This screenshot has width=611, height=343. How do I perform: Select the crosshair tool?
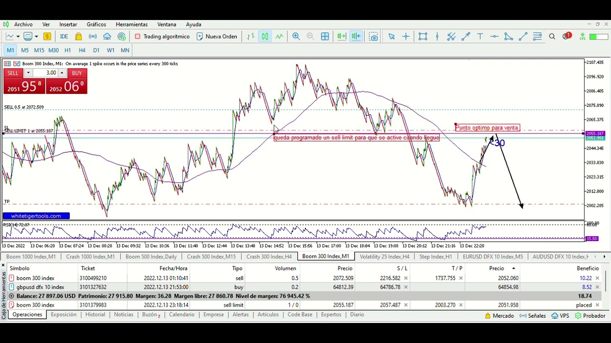coord(406,37)
